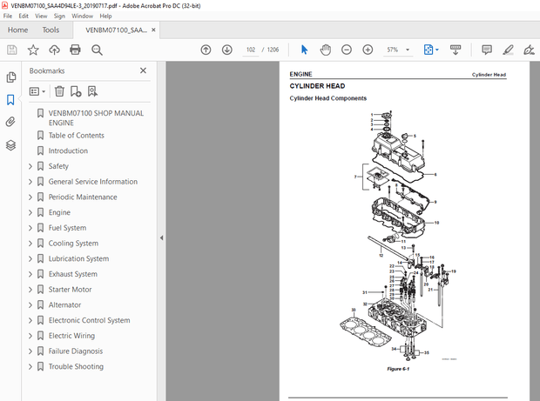The width and height of the screenshot is (540, 401).
Task: Open the View menu
Action: point(41,16)
